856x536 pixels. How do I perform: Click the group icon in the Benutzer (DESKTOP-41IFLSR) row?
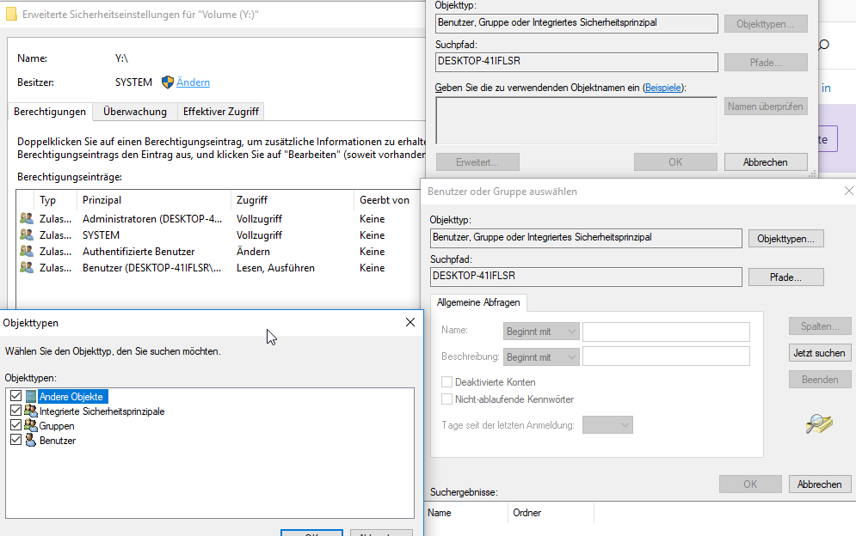[26, 268]
